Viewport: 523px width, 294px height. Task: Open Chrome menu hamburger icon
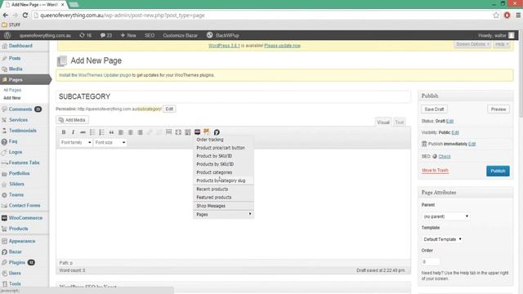(518, 15)
